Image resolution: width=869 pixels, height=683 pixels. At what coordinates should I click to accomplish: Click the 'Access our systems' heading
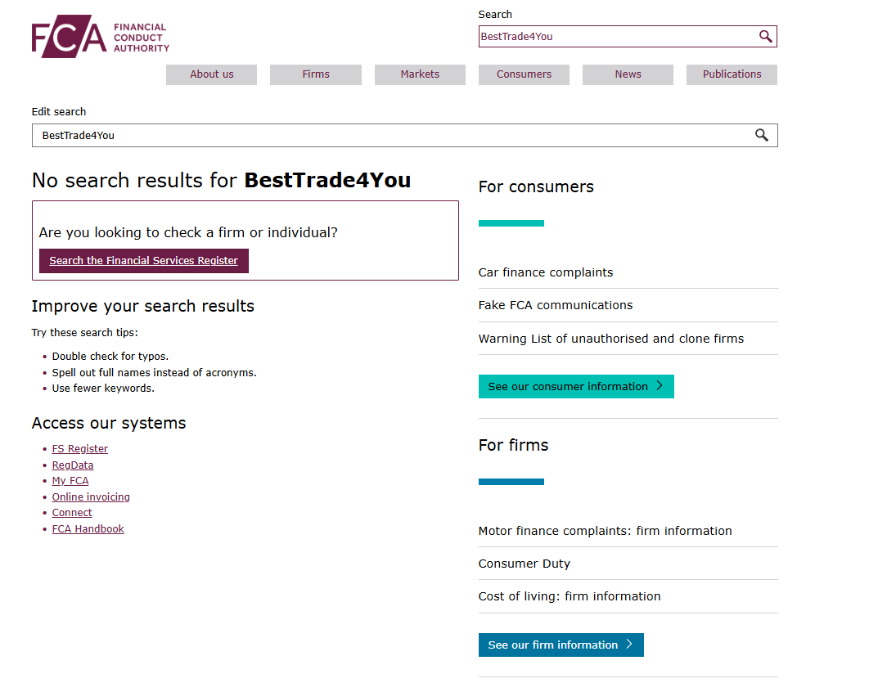pyautogui.click(x=109, y=423)
